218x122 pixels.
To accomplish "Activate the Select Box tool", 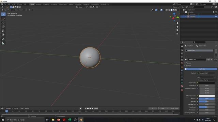I will pos(3,14).
